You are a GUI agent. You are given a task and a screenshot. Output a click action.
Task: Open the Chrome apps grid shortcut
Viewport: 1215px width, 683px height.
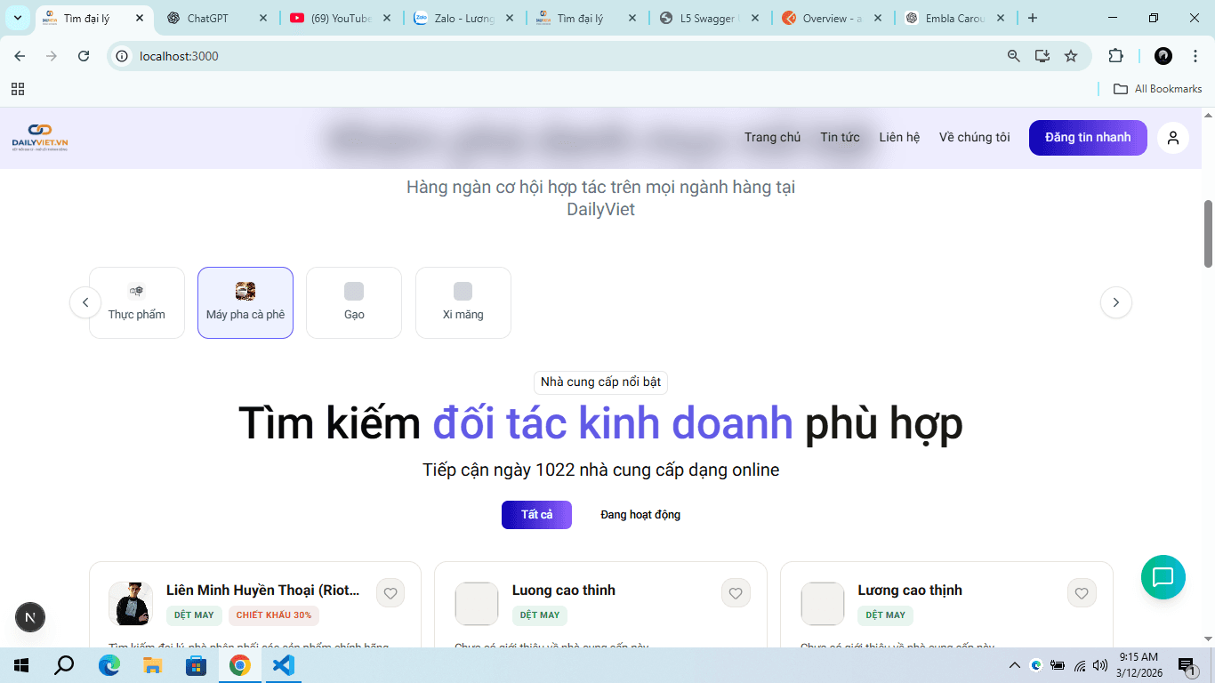[x=18, y=89]
